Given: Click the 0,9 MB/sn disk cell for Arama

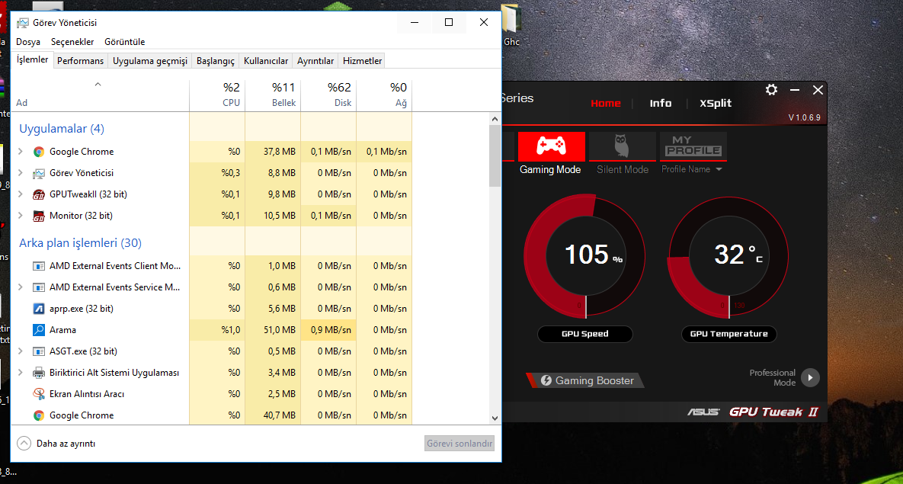Looking at the screenshot, I should point(328,329).
